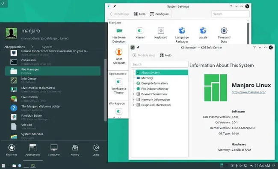Screen dimensions: 278x169
Task: Follow the manjaro.org website link
Action: tap(248, 92)
